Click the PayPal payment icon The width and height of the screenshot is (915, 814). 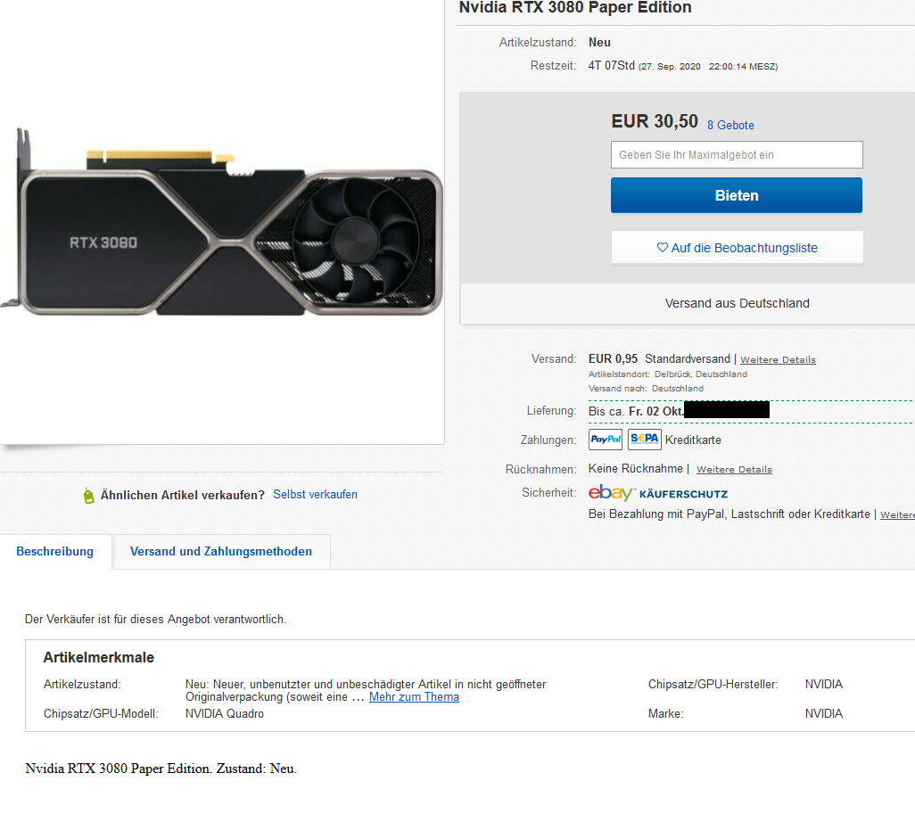tap(605, 439)
